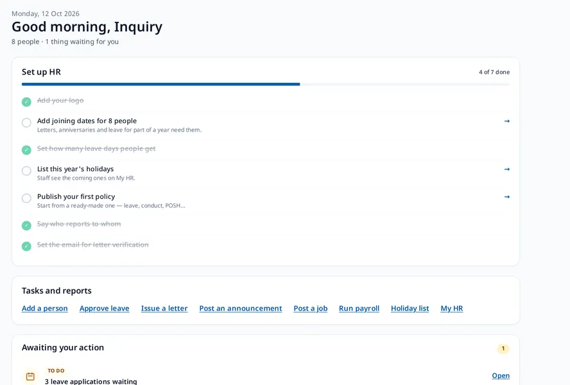Click the 4 of 7 done counter
This screenshot has height=385, width=570.
click(494, 72)
